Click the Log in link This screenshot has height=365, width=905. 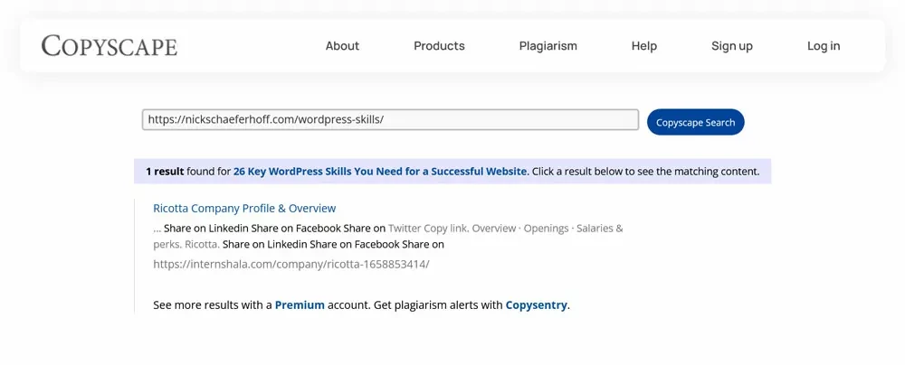pyautogui.click(x=823, y=46)
